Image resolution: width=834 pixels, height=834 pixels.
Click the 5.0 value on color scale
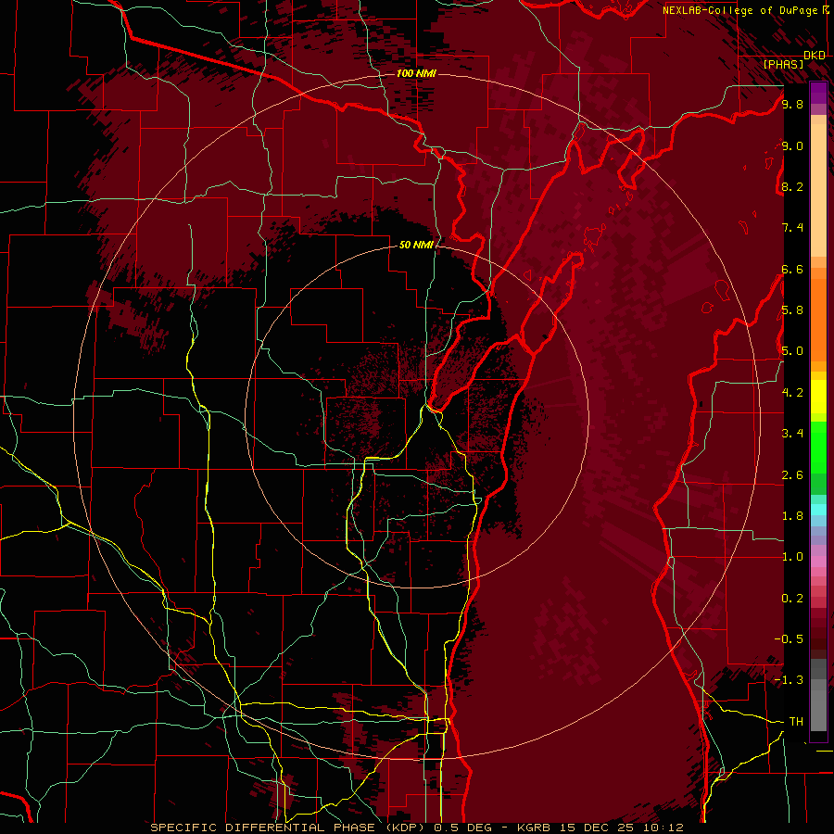pos(792,351)
